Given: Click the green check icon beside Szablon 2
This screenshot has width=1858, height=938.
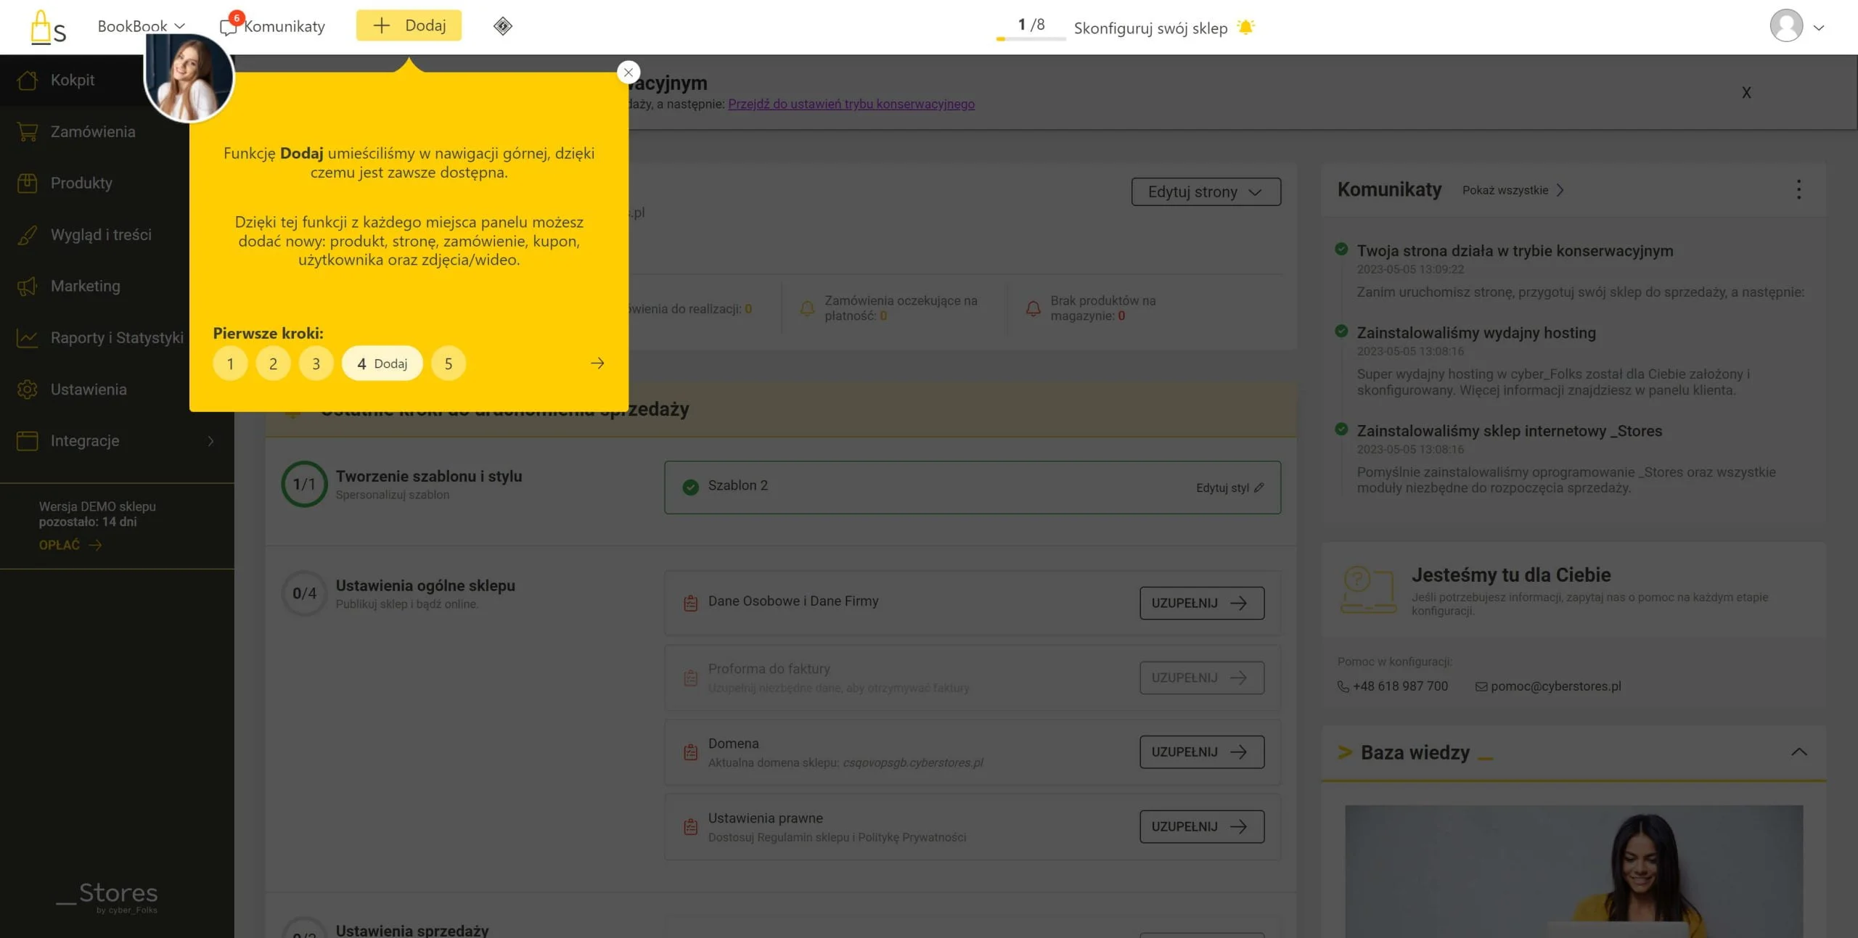Looking at the screenshot, I should tap(690, 487).
